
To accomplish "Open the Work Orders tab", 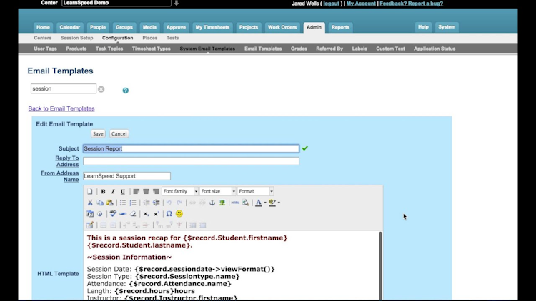I will 282,27.
